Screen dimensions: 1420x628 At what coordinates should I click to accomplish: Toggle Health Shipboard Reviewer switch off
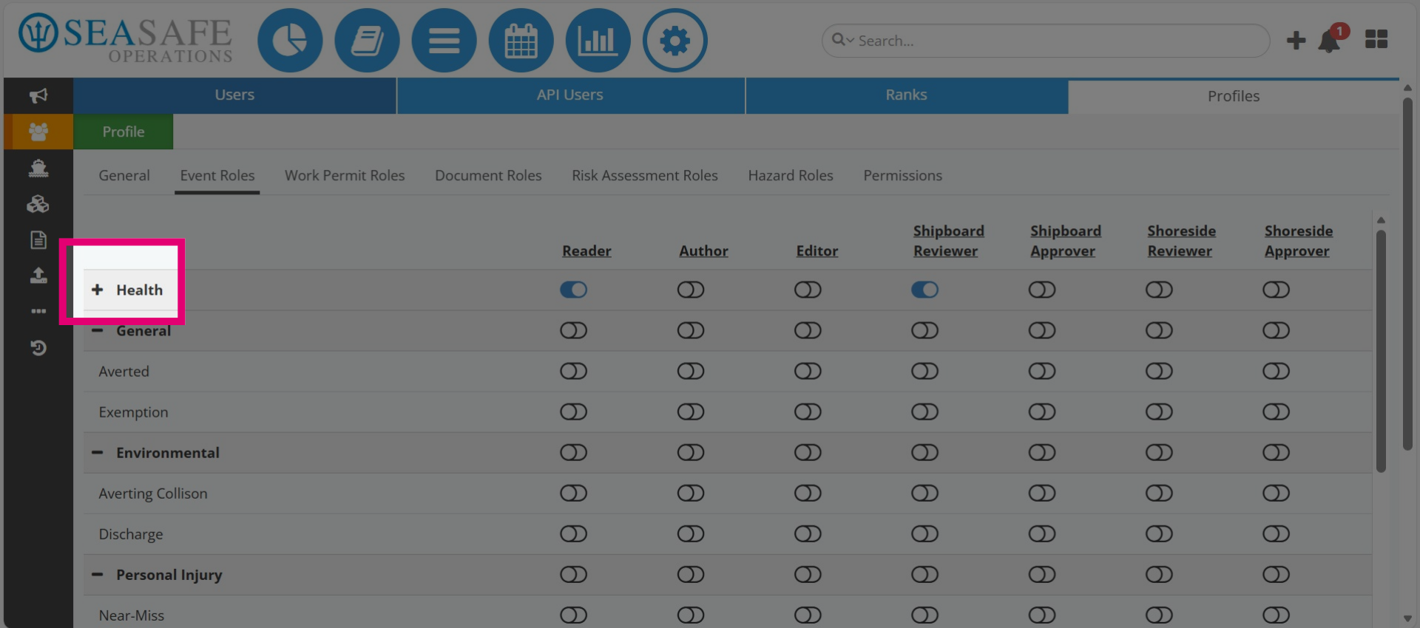(924, 290)
